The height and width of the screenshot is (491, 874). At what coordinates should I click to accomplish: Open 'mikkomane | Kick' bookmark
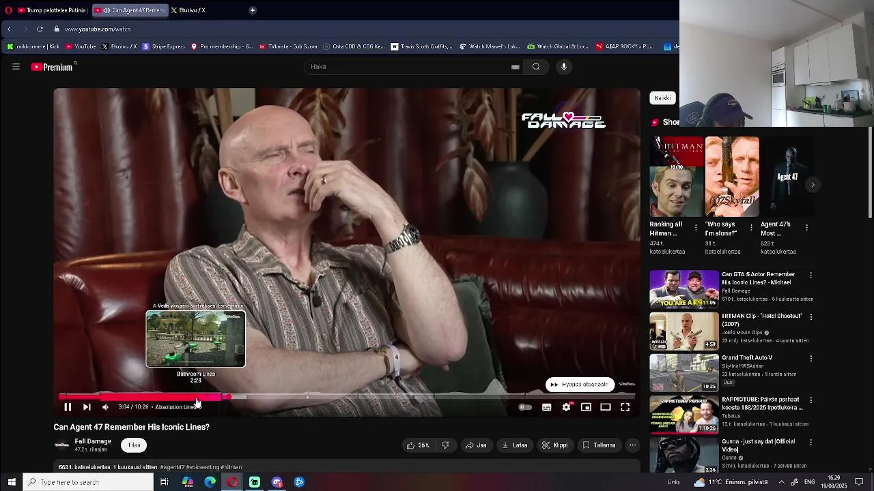(33, 47)
